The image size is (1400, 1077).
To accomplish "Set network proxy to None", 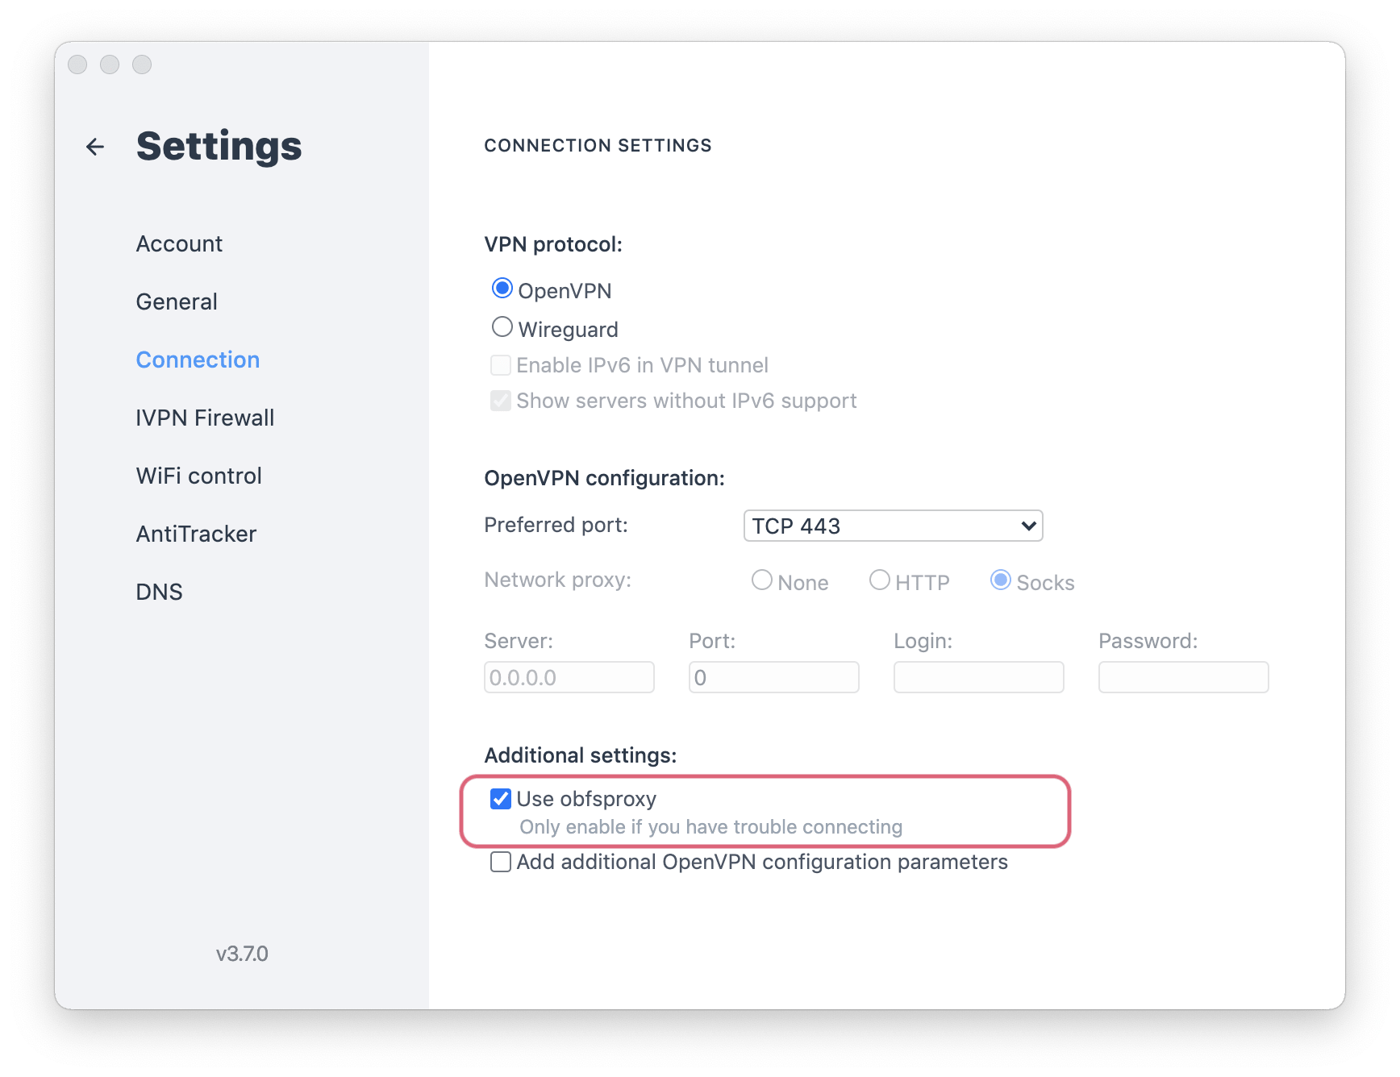I will pyautogui.click(x=761, y=580).
